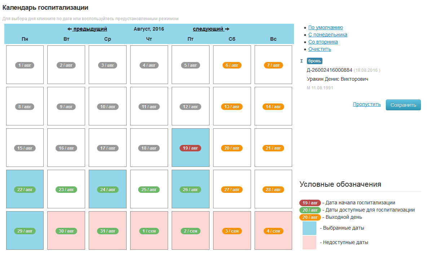This screenshot has height=257, width=427.
Task: Choose the weekend date 20 / авг
Action: coord(232,147)
